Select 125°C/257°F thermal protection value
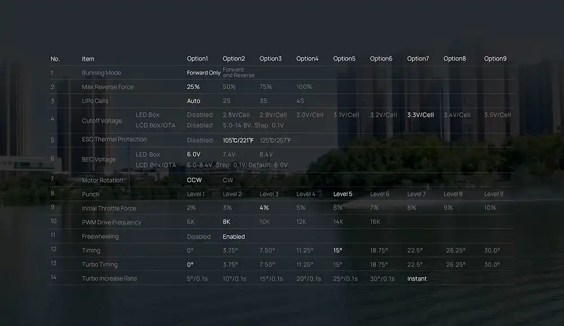564x326 pixels. (275, 140)
